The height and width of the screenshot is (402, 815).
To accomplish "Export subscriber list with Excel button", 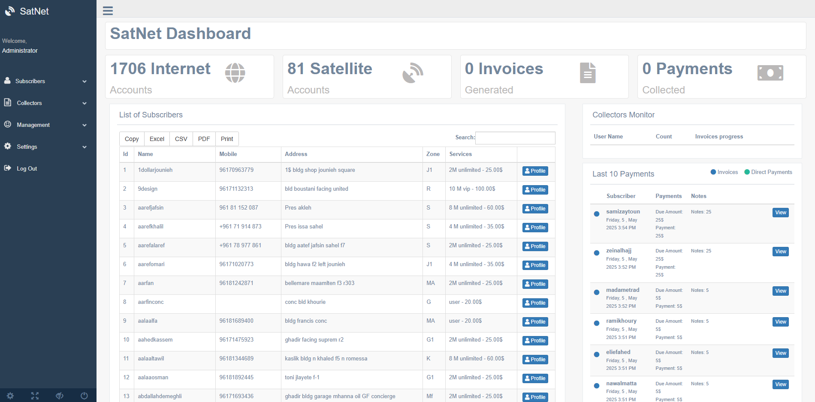I will tap(157, 139).
